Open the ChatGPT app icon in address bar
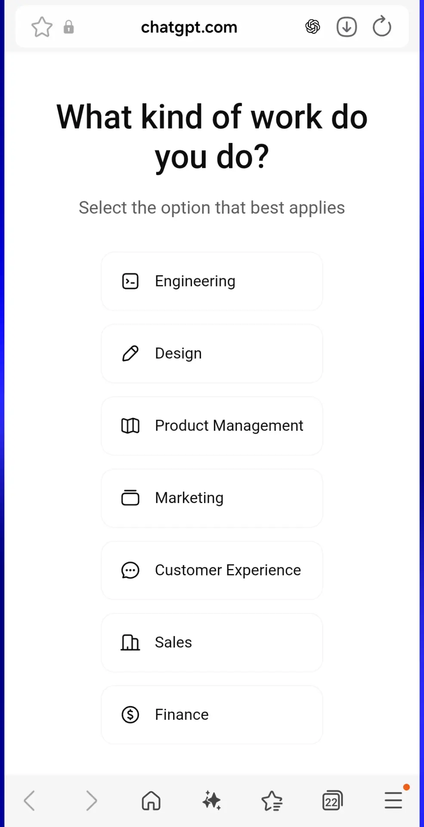 pyautogui.click(x=313, y=27)
